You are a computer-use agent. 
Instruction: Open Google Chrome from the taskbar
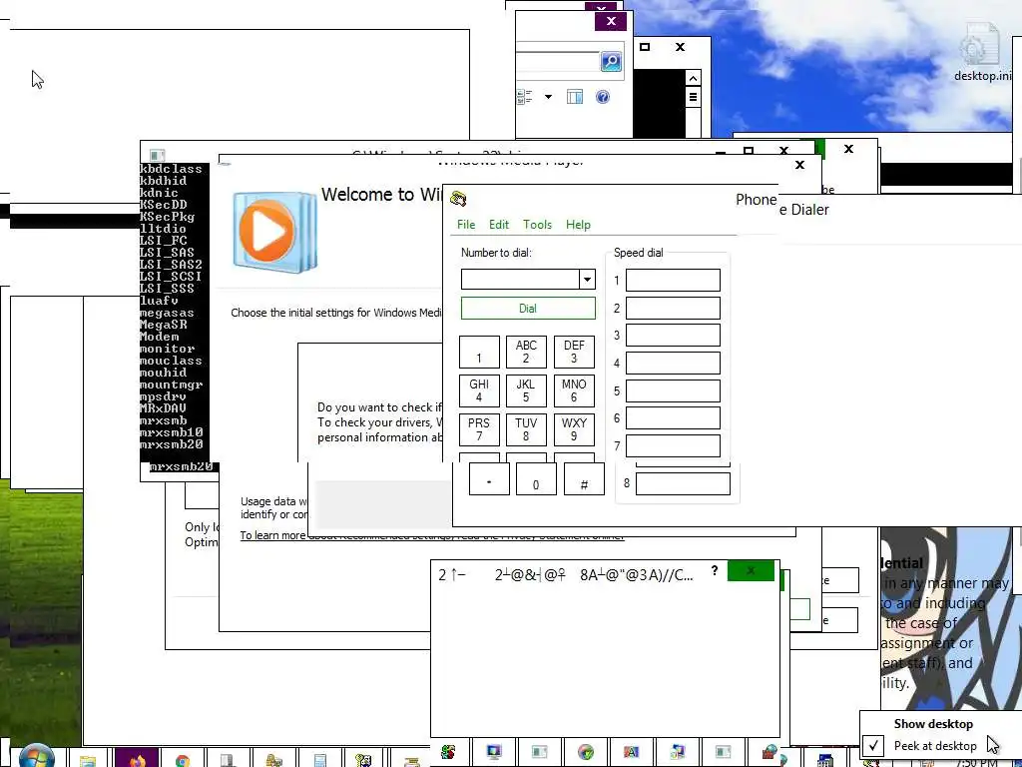pyautogui.click(x=183, y=759)
